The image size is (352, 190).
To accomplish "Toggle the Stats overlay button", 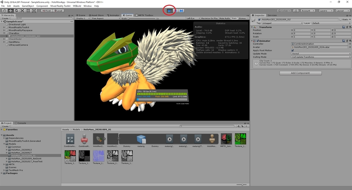I will coord(234,18).
